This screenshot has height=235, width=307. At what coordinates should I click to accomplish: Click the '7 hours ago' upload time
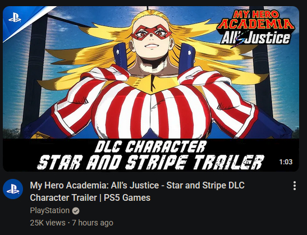pyautogui.click(x=93, y=223)
